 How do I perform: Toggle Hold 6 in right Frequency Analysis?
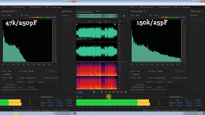[176, 16]
